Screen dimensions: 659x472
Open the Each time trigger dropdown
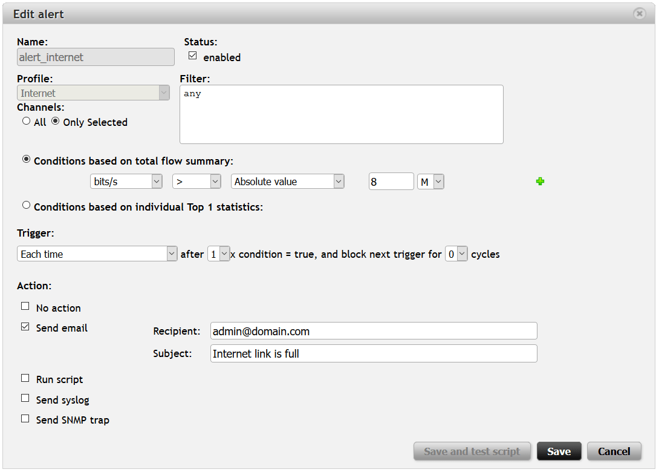(97, 254)
